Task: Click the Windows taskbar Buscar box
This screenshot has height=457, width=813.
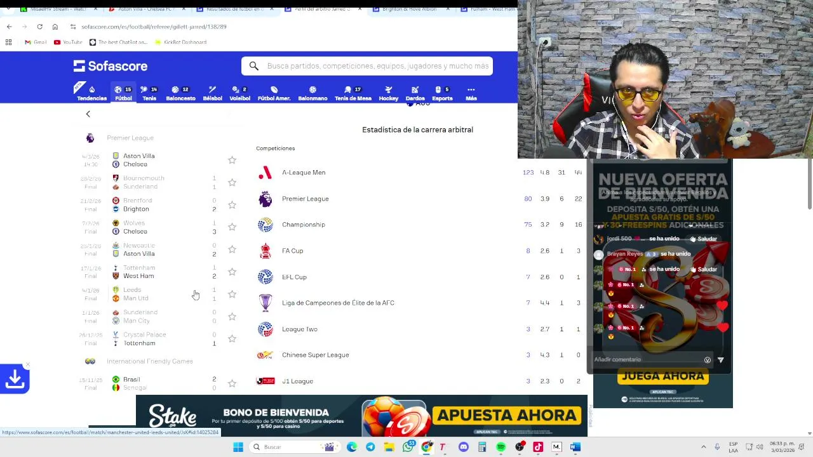Action: point(294,447)
